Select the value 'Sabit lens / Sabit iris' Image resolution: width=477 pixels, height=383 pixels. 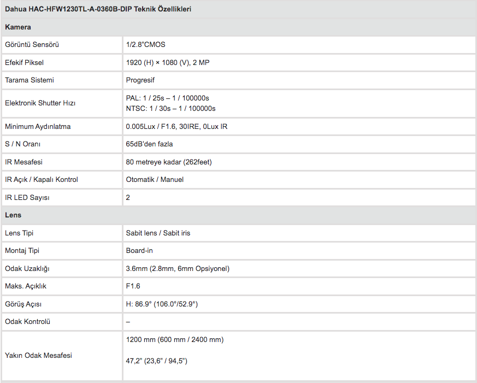158,233
